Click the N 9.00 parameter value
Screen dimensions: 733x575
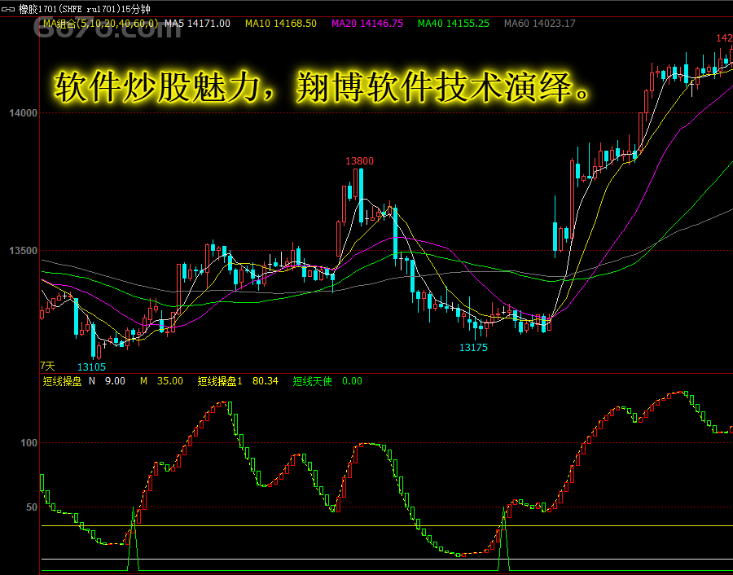tap(107, 381)
